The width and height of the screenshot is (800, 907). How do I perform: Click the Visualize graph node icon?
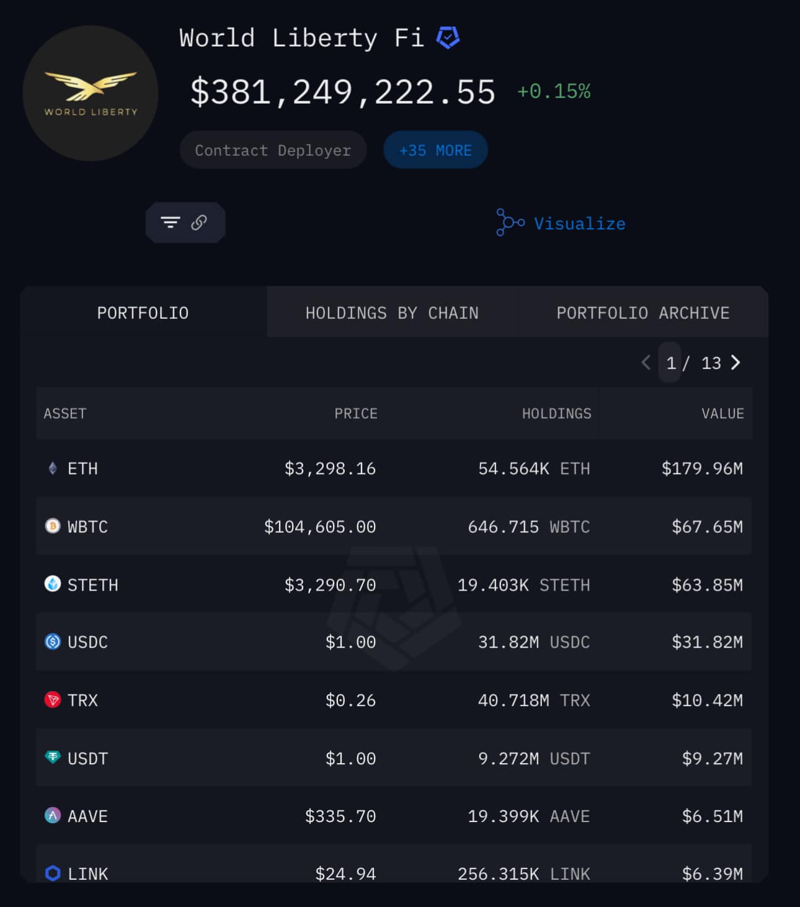pos(510,222)
